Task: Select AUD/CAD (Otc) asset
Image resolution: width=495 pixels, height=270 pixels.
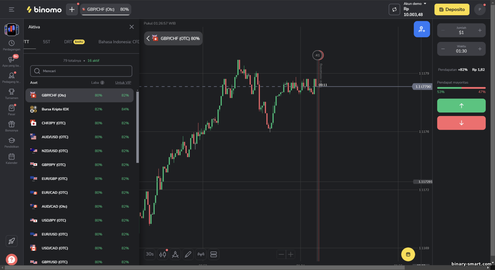Action: 80,206
